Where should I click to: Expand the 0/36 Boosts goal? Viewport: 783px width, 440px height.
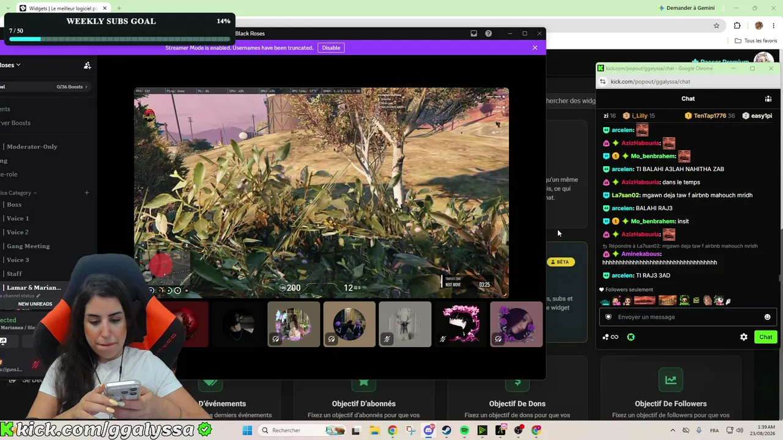tap(72, 87)
